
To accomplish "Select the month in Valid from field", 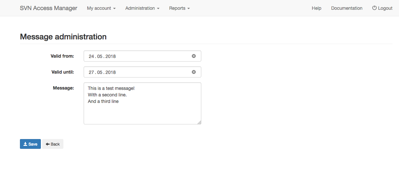I will tap(100, 56).
